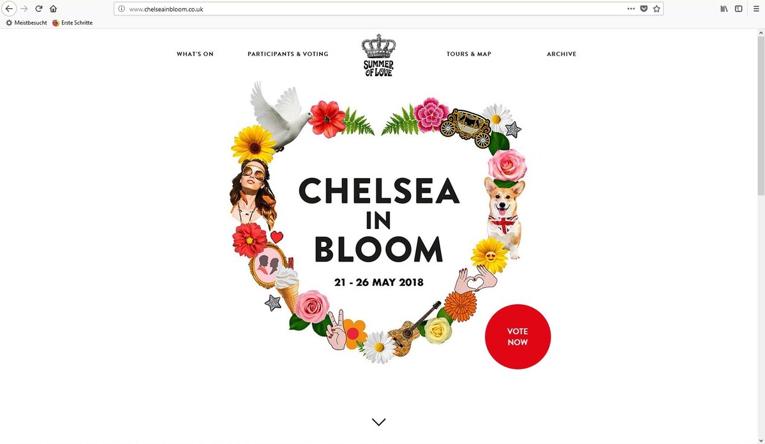The height and width of the screenshot is (444, 765).
Task: Toggle the sidebar view icon
Action: (x=739, y=9)
